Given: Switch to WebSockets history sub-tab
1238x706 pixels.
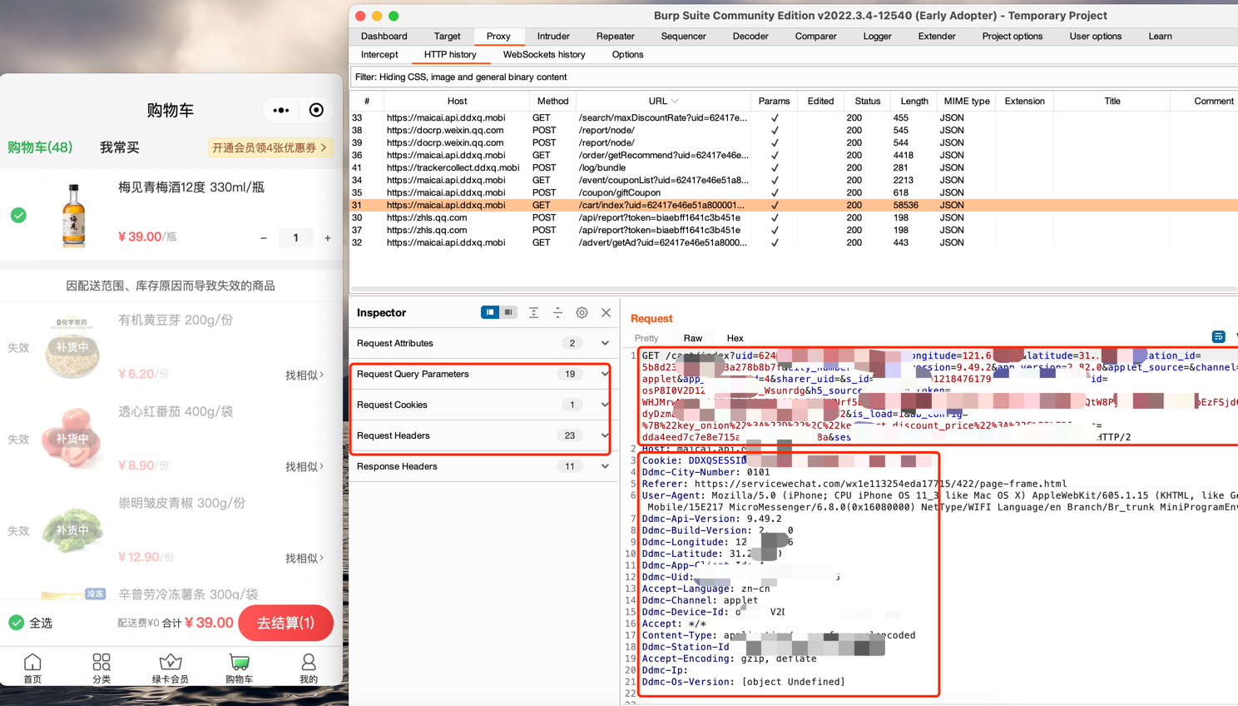Looking at the screenshot, I should [544, 55].
